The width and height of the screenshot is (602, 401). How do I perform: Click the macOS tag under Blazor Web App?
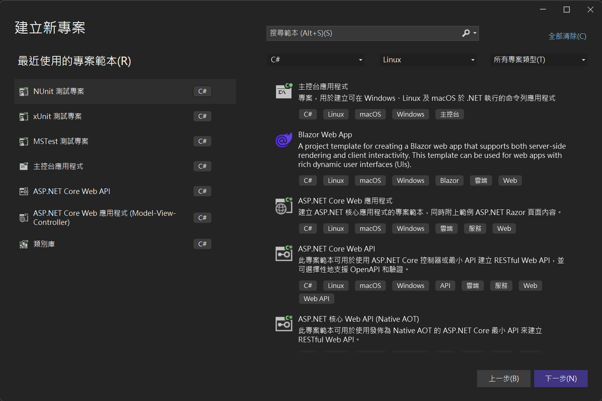click(370, 181)
